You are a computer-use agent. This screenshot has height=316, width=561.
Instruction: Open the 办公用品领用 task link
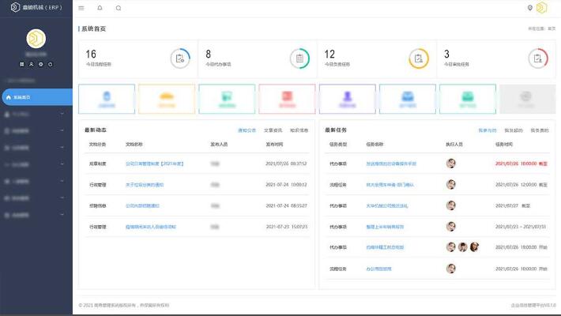379,269
